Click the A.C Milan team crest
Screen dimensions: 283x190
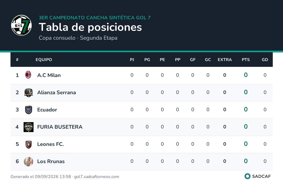pyautogui.click(x=28, y=75)
